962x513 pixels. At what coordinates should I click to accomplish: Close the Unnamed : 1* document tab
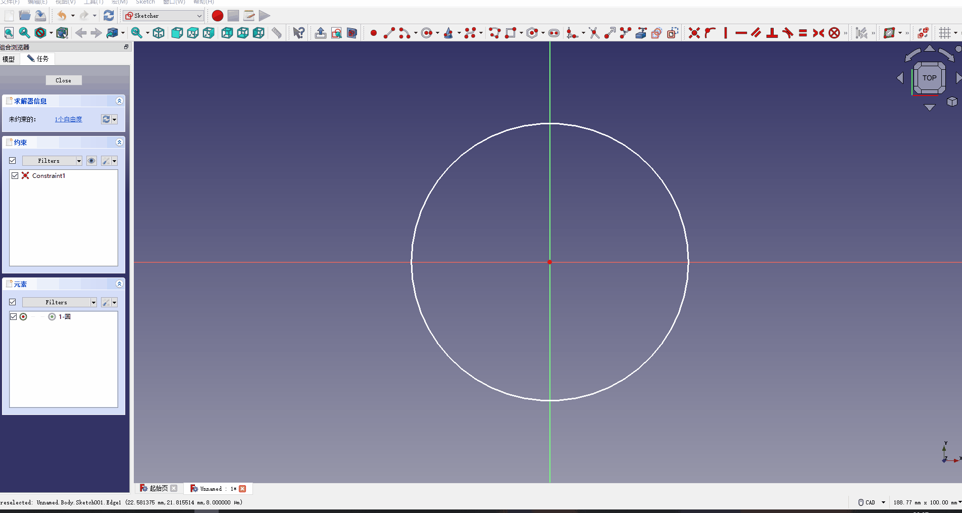click(242, 489)
